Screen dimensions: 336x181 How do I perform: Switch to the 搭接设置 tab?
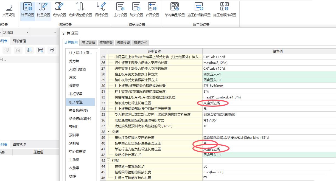pos(123,43)
